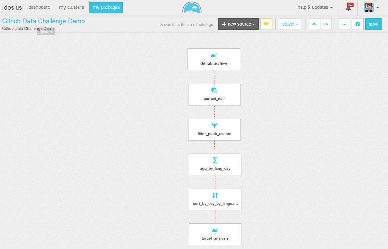Expand the help & updates menu
This screenshot has width=388, height=249.
[315, 7]
